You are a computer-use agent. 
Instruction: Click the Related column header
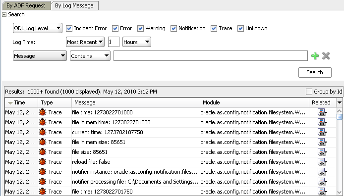pos(323,102)
